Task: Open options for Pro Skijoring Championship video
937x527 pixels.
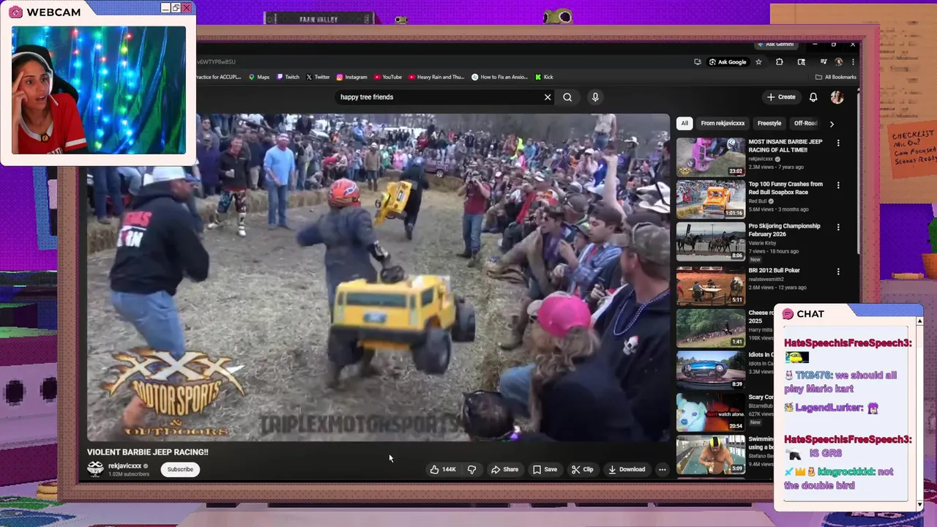Action: [838, 227]
